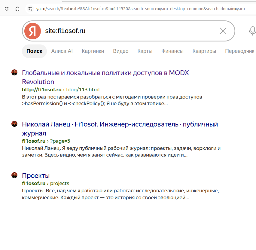Go to browser home page icon
The height and width of the screenshot is (250, 256).
coord(17,9)
